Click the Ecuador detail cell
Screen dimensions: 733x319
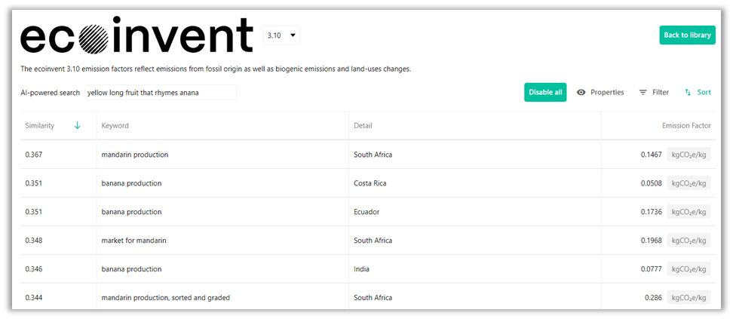[366, 212]
